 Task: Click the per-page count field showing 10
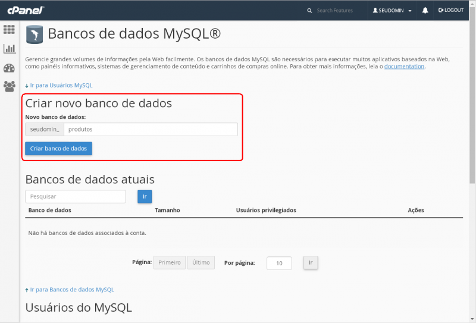[x=279, y=263]
